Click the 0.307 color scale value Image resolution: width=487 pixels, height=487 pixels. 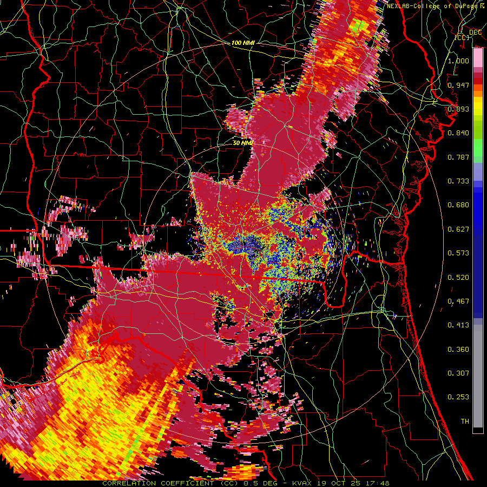(x=458, y=373)
